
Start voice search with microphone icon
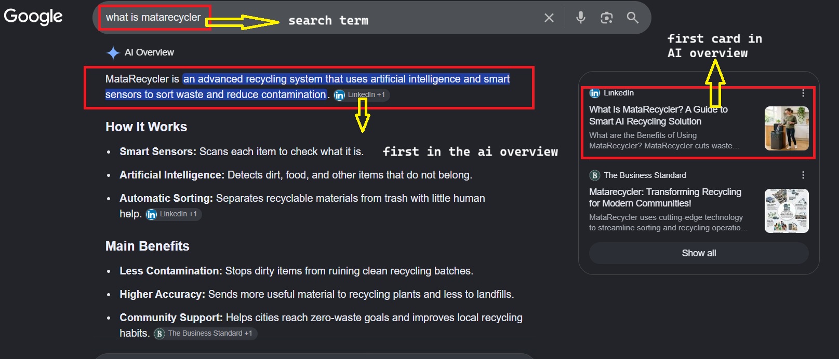tap(581, 18)
